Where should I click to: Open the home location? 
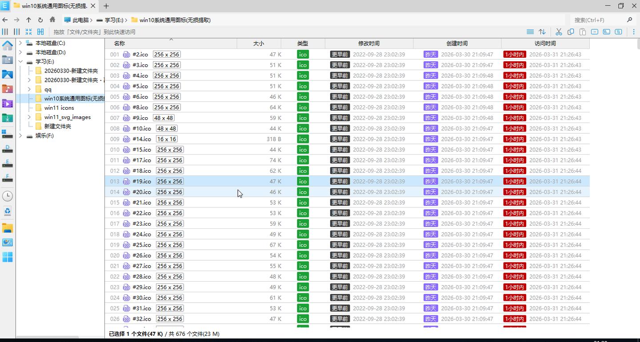(52, 20)
